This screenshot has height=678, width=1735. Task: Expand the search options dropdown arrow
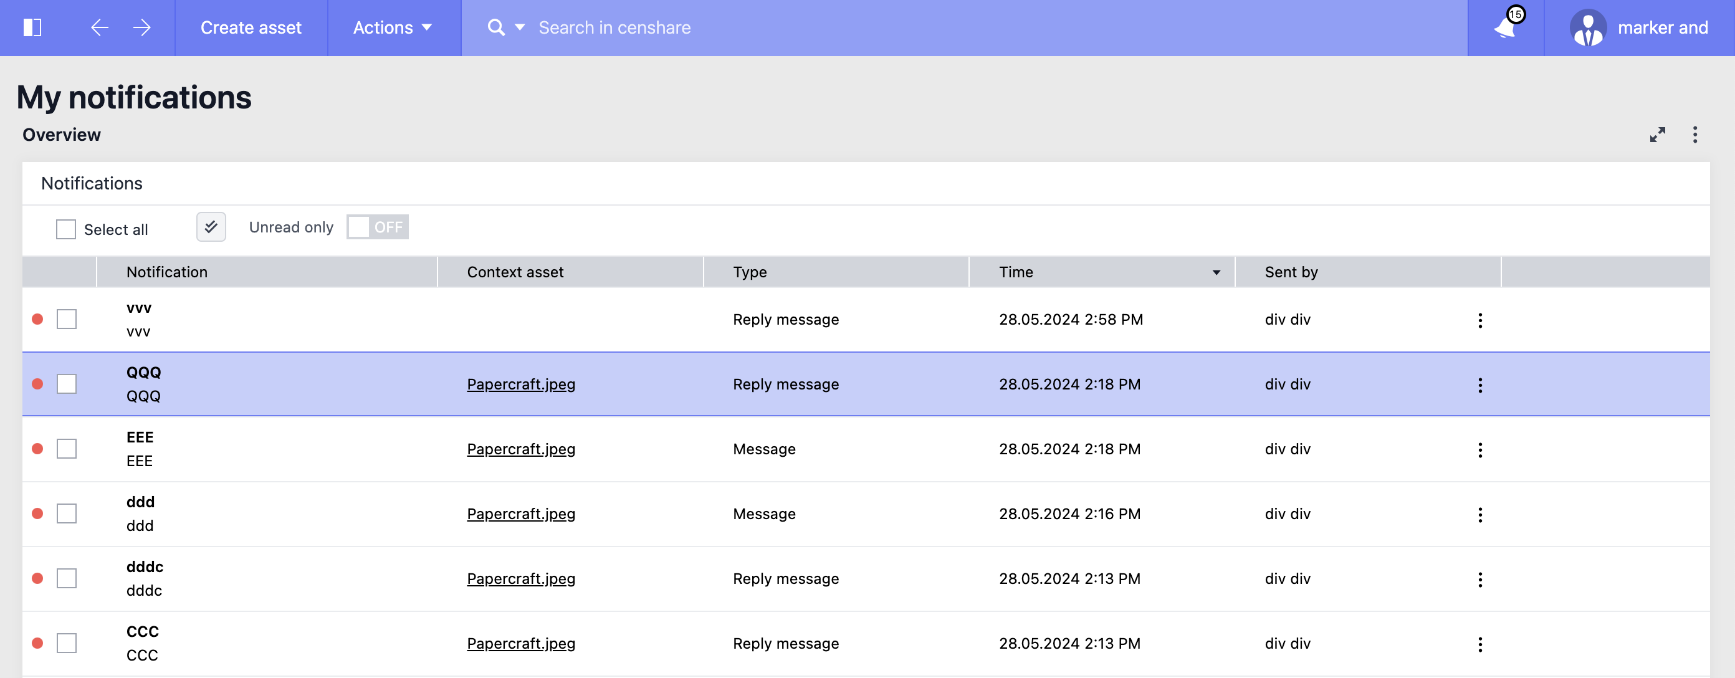point(520,27)
